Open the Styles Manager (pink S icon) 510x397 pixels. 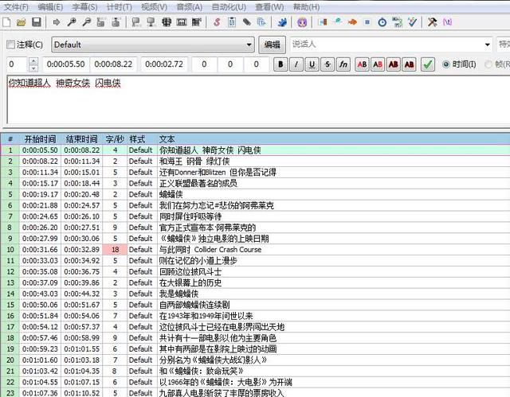click(217, 22)
